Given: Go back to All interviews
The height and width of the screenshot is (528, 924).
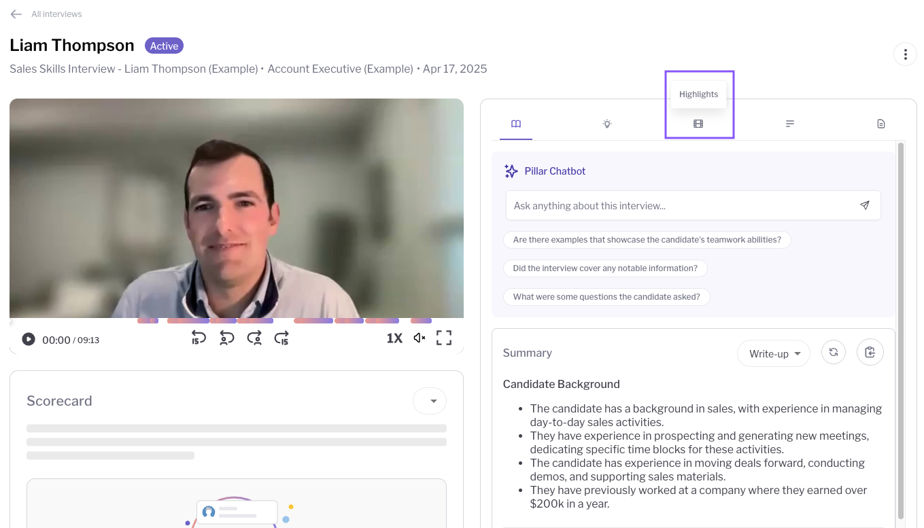Looking at the screenshot, I should point(46,14).
